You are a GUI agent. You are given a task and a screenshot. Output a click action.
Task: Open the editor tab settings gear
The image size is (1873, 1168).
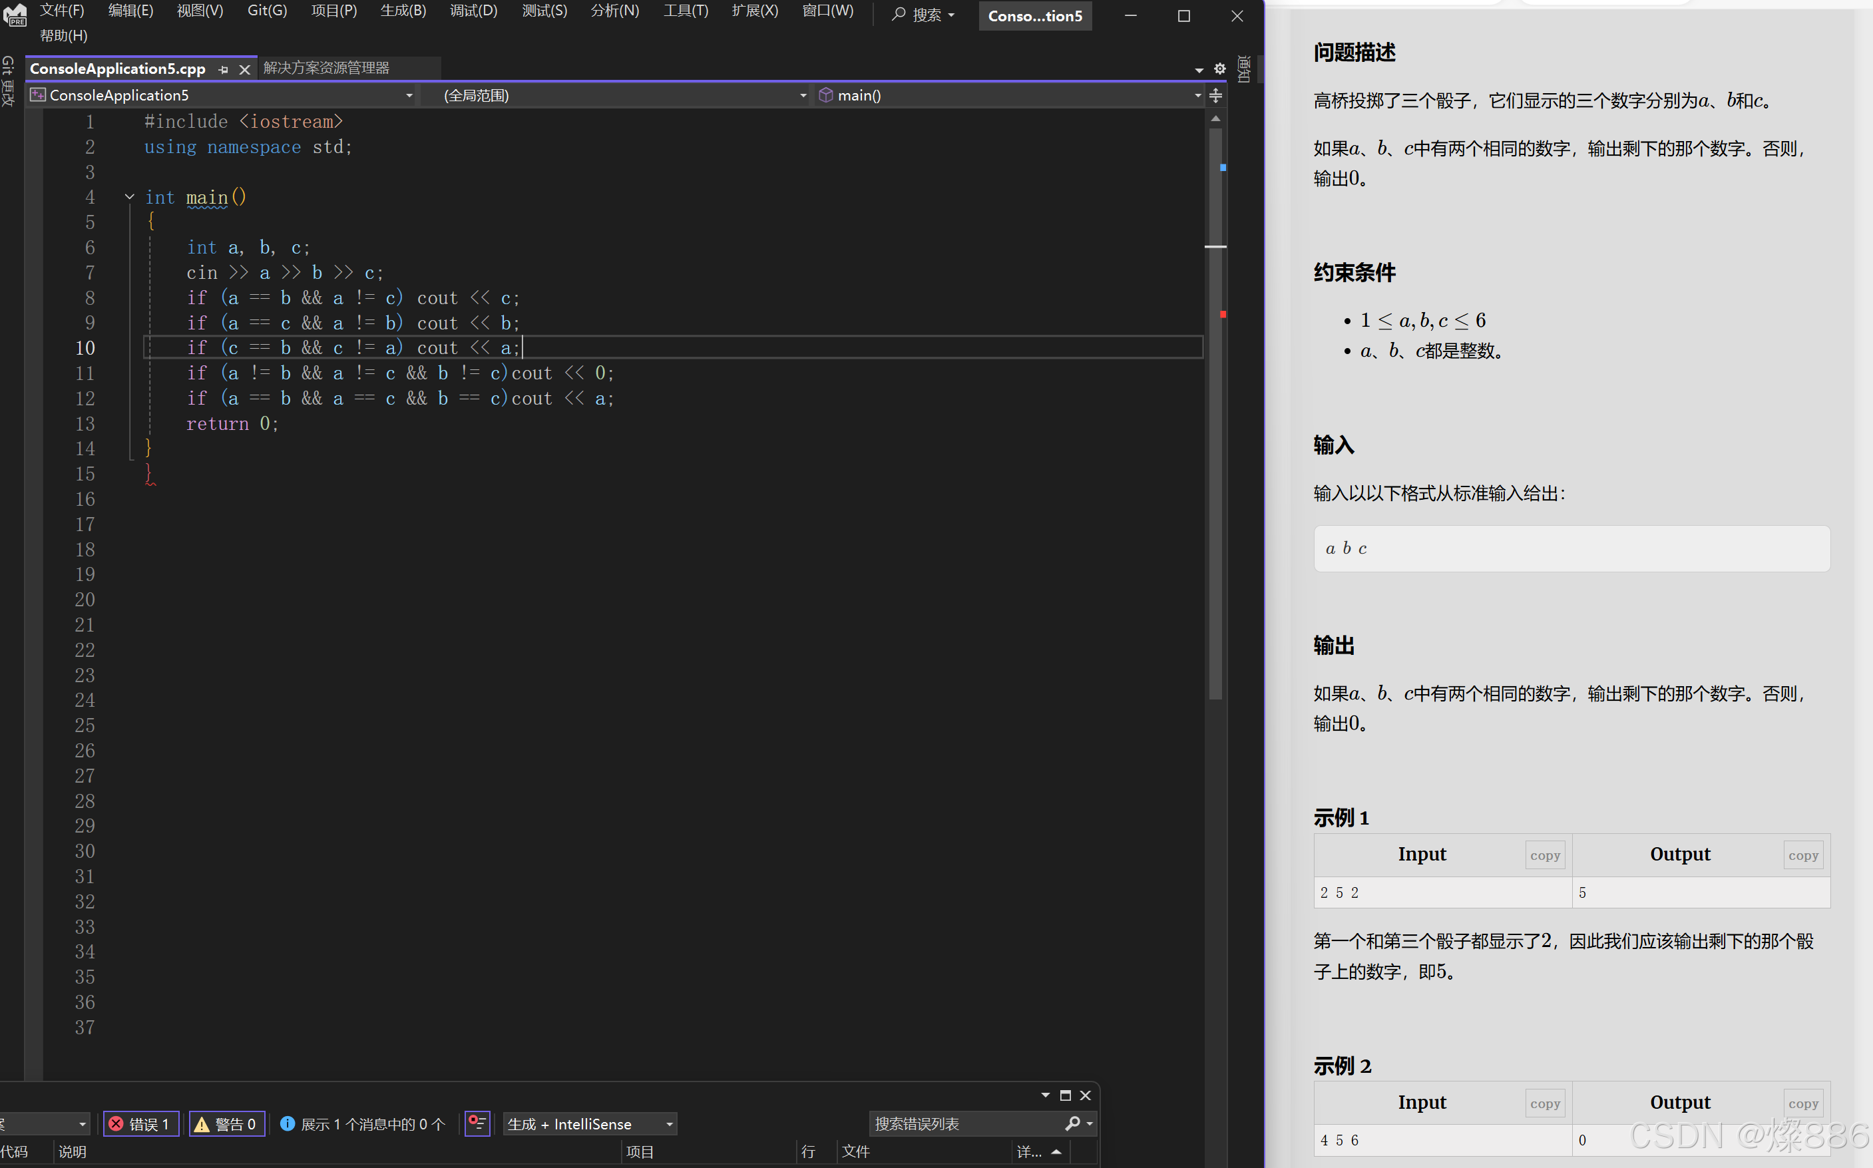[x=1219, y=69]
